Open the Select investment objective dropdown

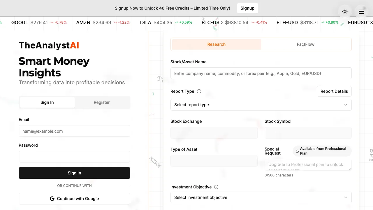(x=261, y=197)
